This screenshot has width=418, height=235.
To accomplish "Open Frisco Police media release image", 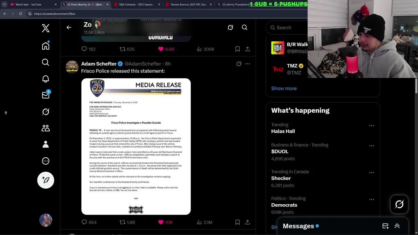I will 136,147.
